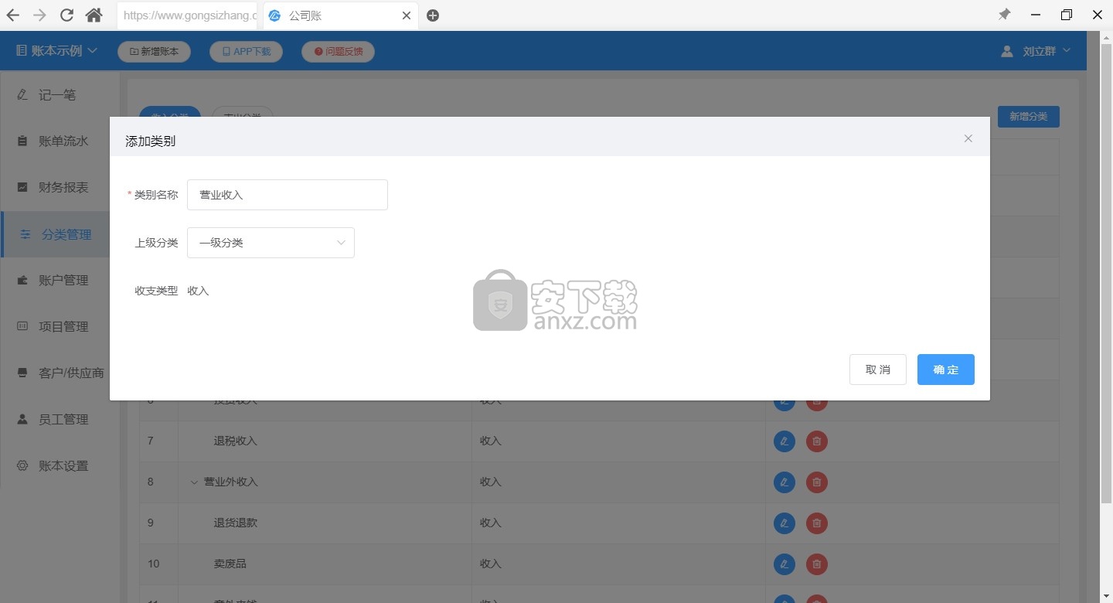
Task: Click the 新增账本 button
Action: point(154,52)
